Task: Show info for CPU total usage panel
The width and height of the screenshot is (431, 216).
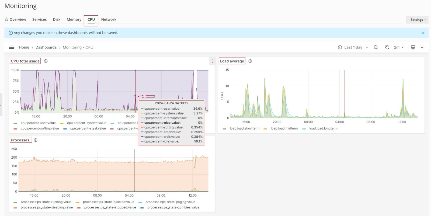Action: pos(46,61)
